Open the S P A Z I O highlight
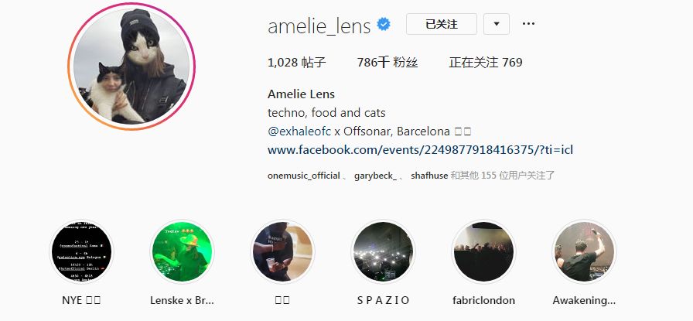Screen dimensions: 693x321 (x=383, y=251)
